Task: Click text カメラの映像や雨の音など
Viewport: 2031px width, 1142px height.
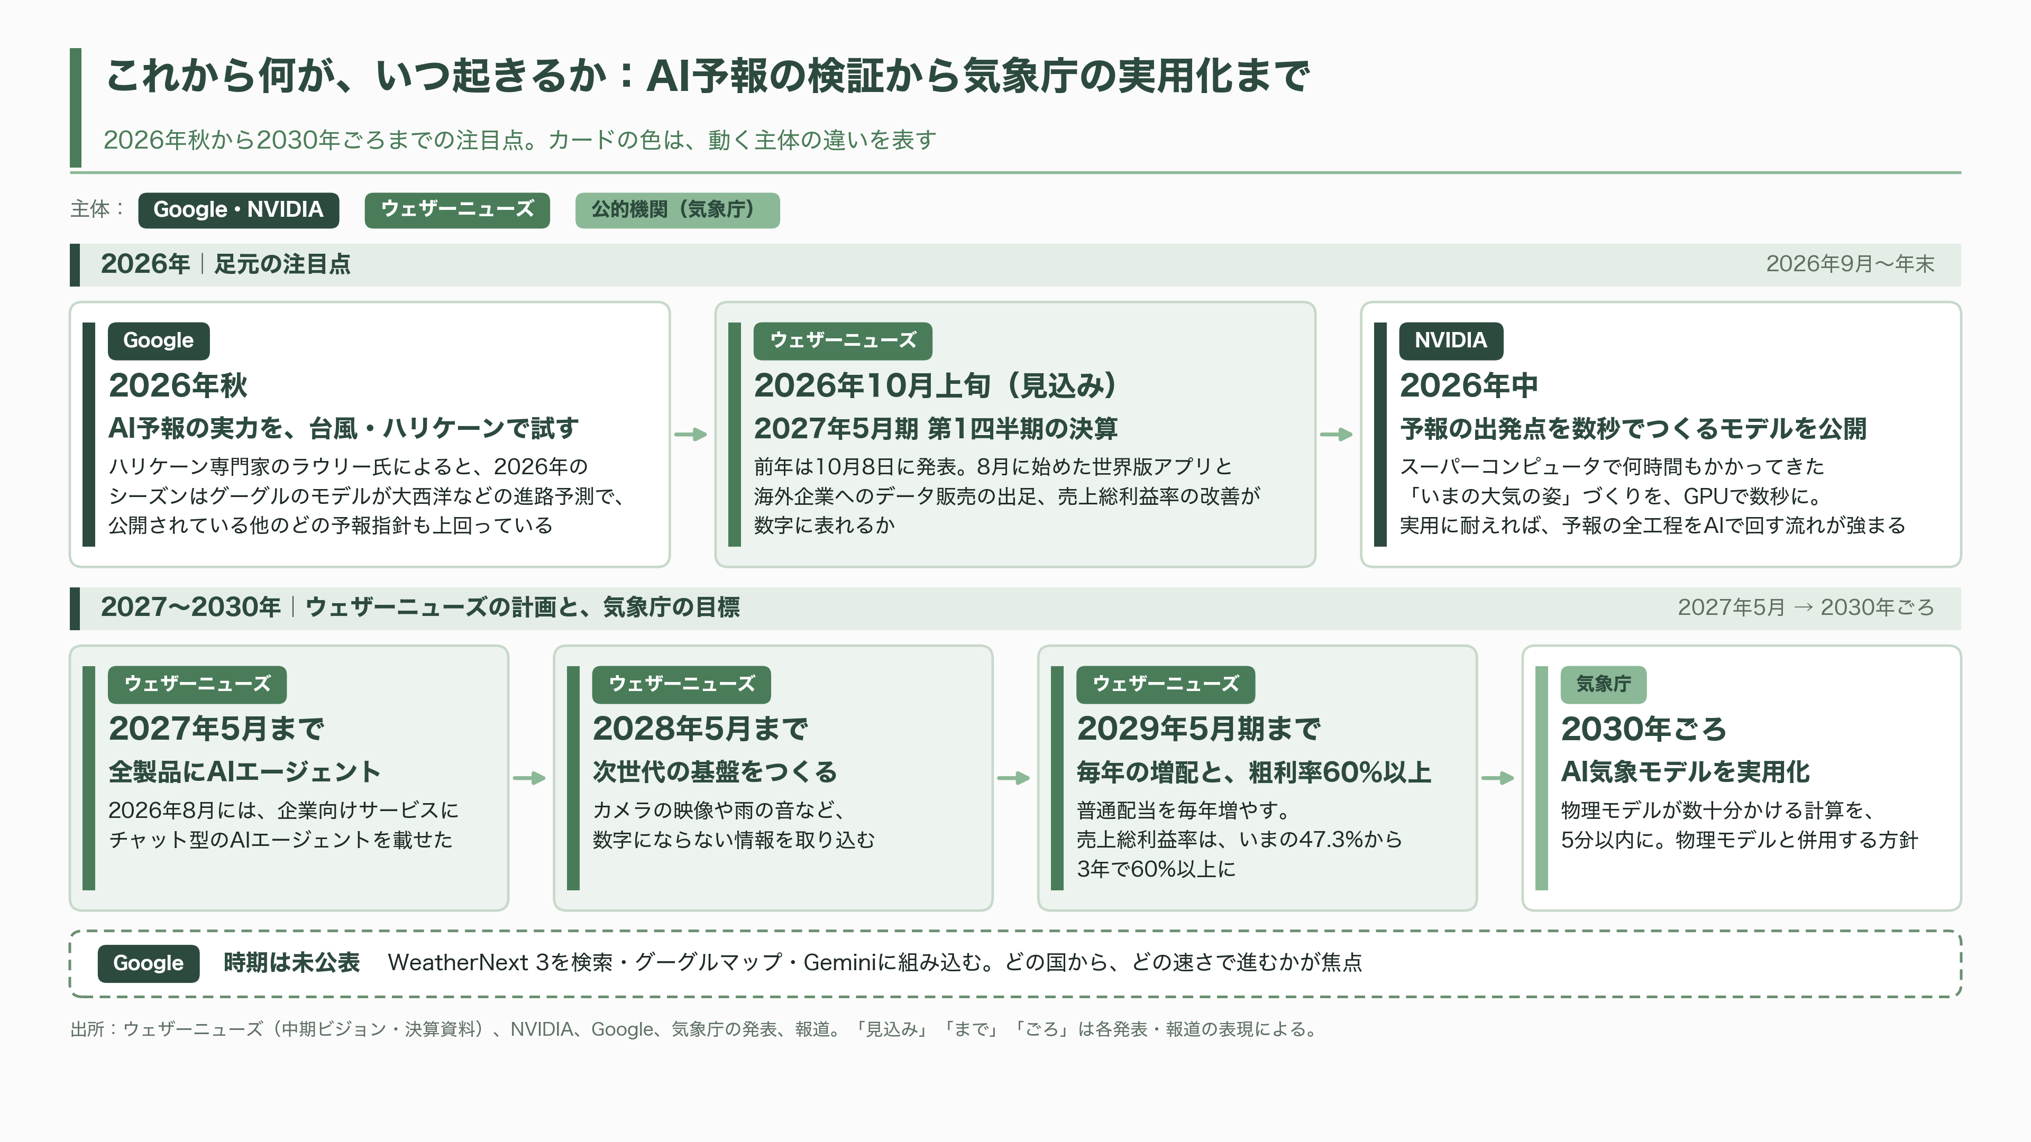Action: 733,825
